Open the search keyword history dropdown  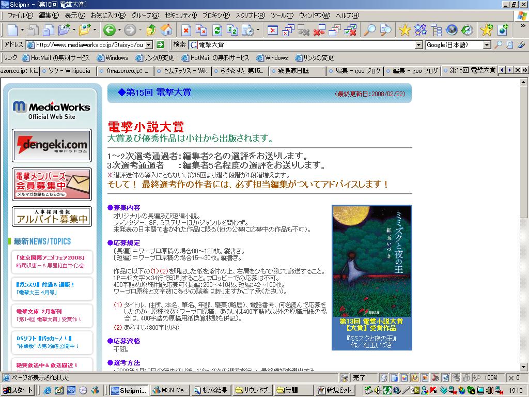click(418, 44)
